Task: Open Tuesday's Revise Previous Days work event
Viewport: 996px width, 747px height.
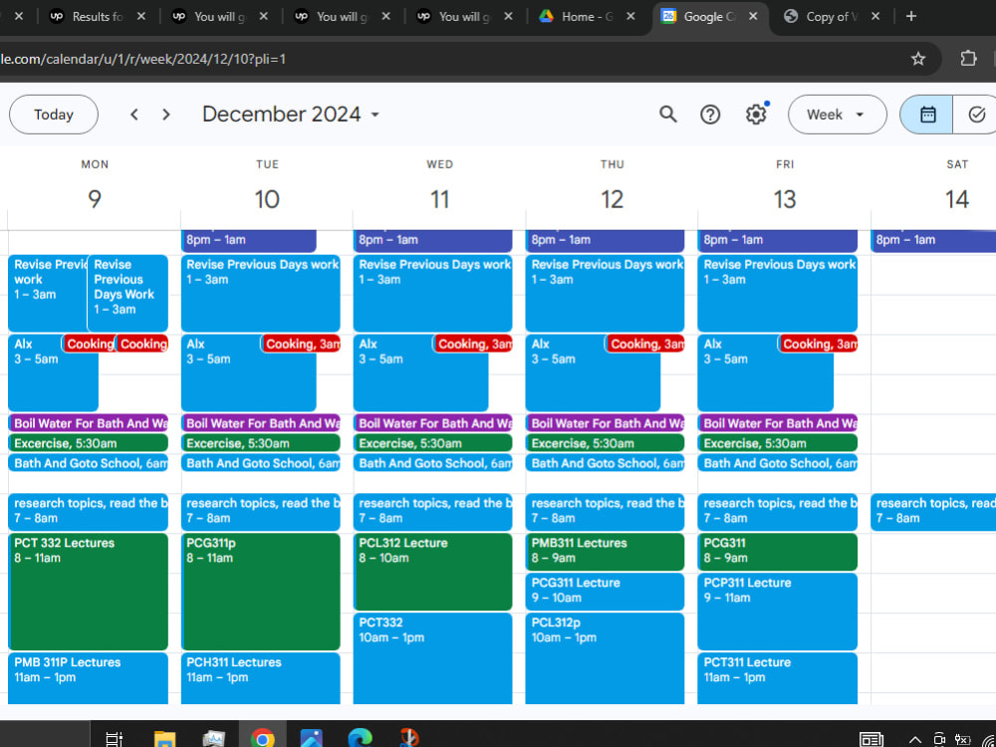Action: click(x=260, y=293)
